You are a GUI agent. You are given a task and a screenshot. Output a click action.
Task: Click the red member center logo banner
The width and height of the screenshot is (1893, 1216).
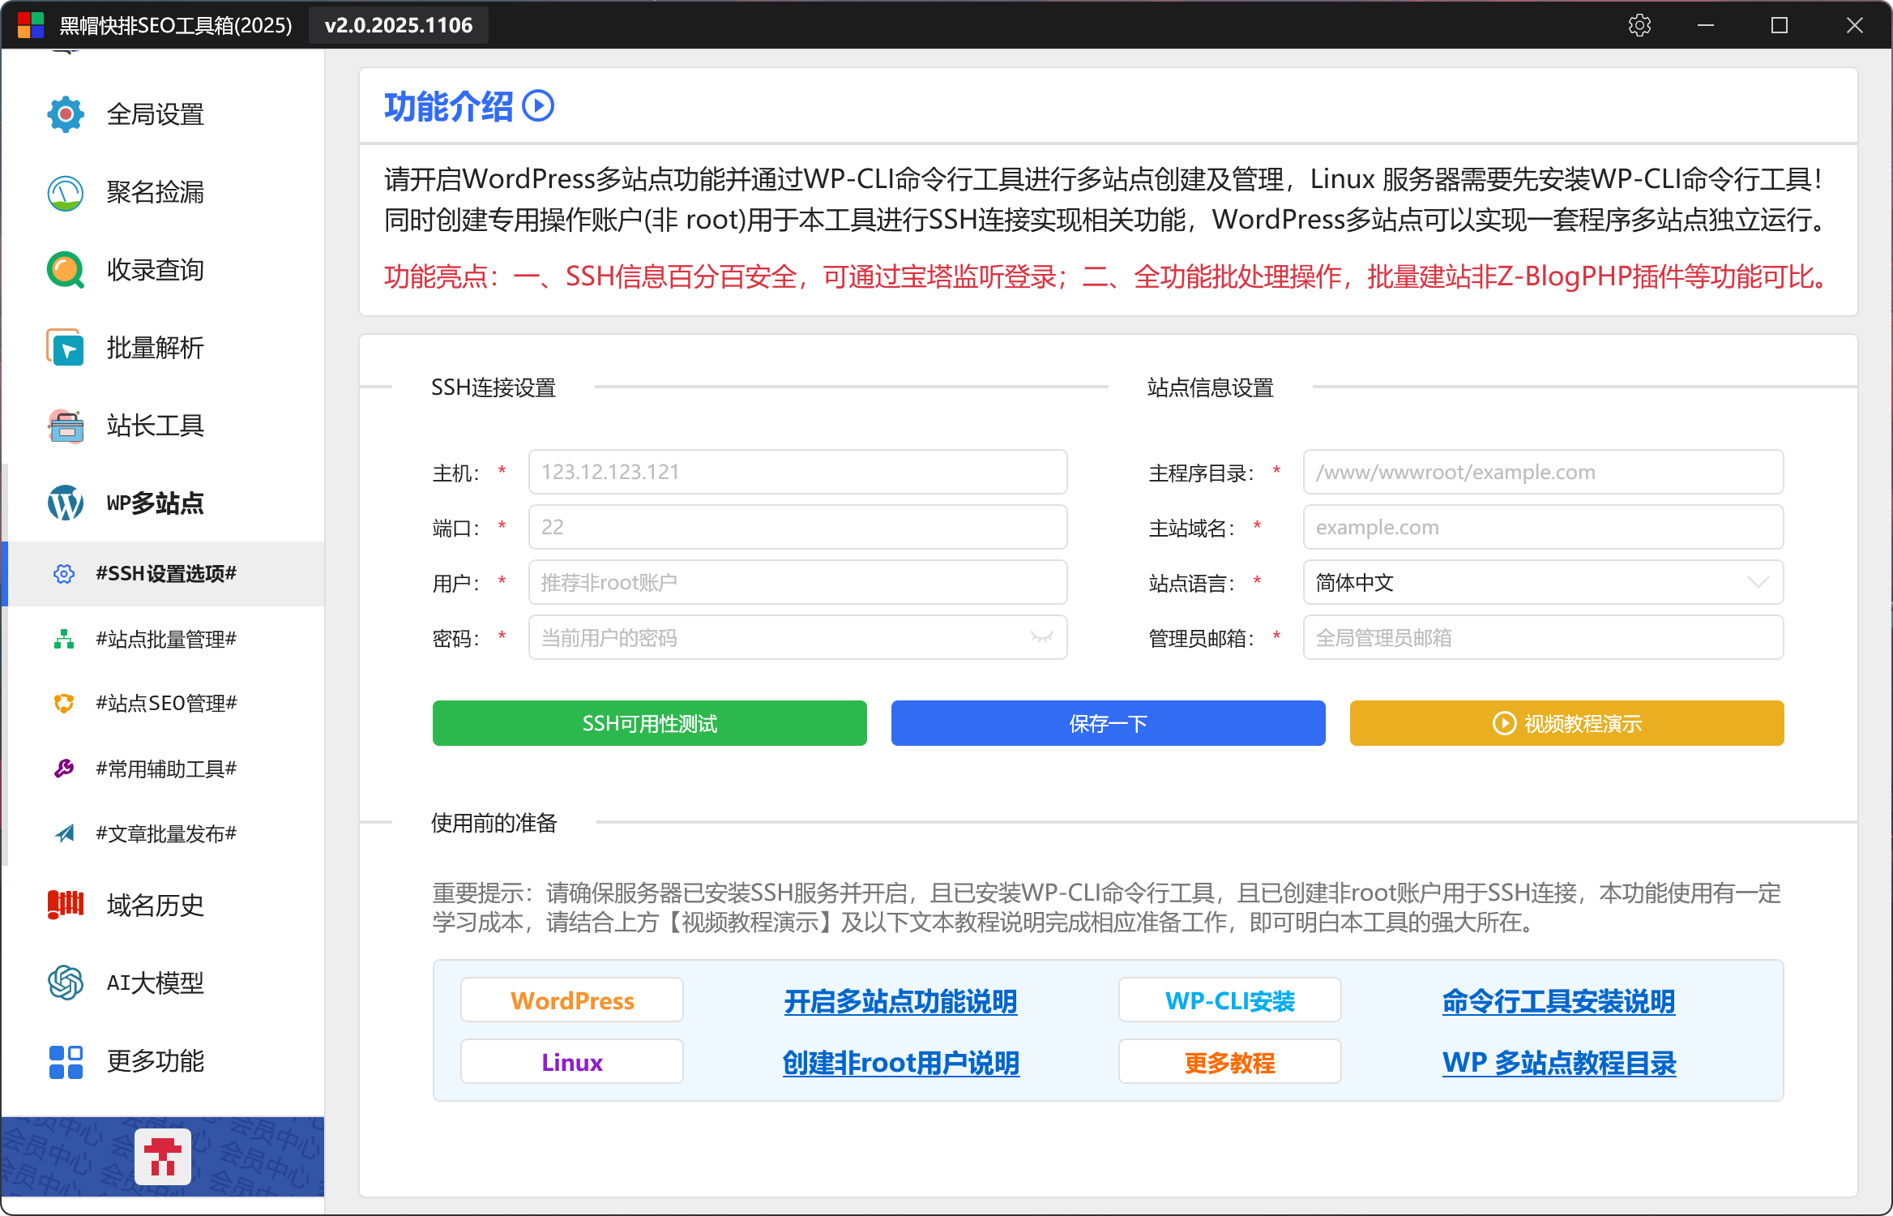click(162, 1156)
